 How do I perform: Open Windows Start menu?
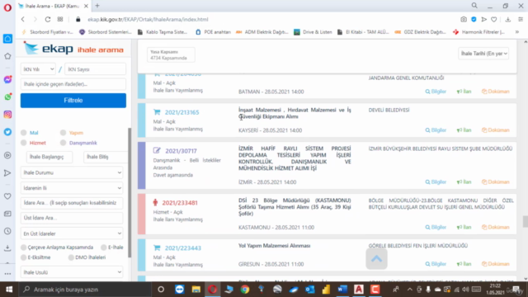pyautogui.click(x=9, y=290)
